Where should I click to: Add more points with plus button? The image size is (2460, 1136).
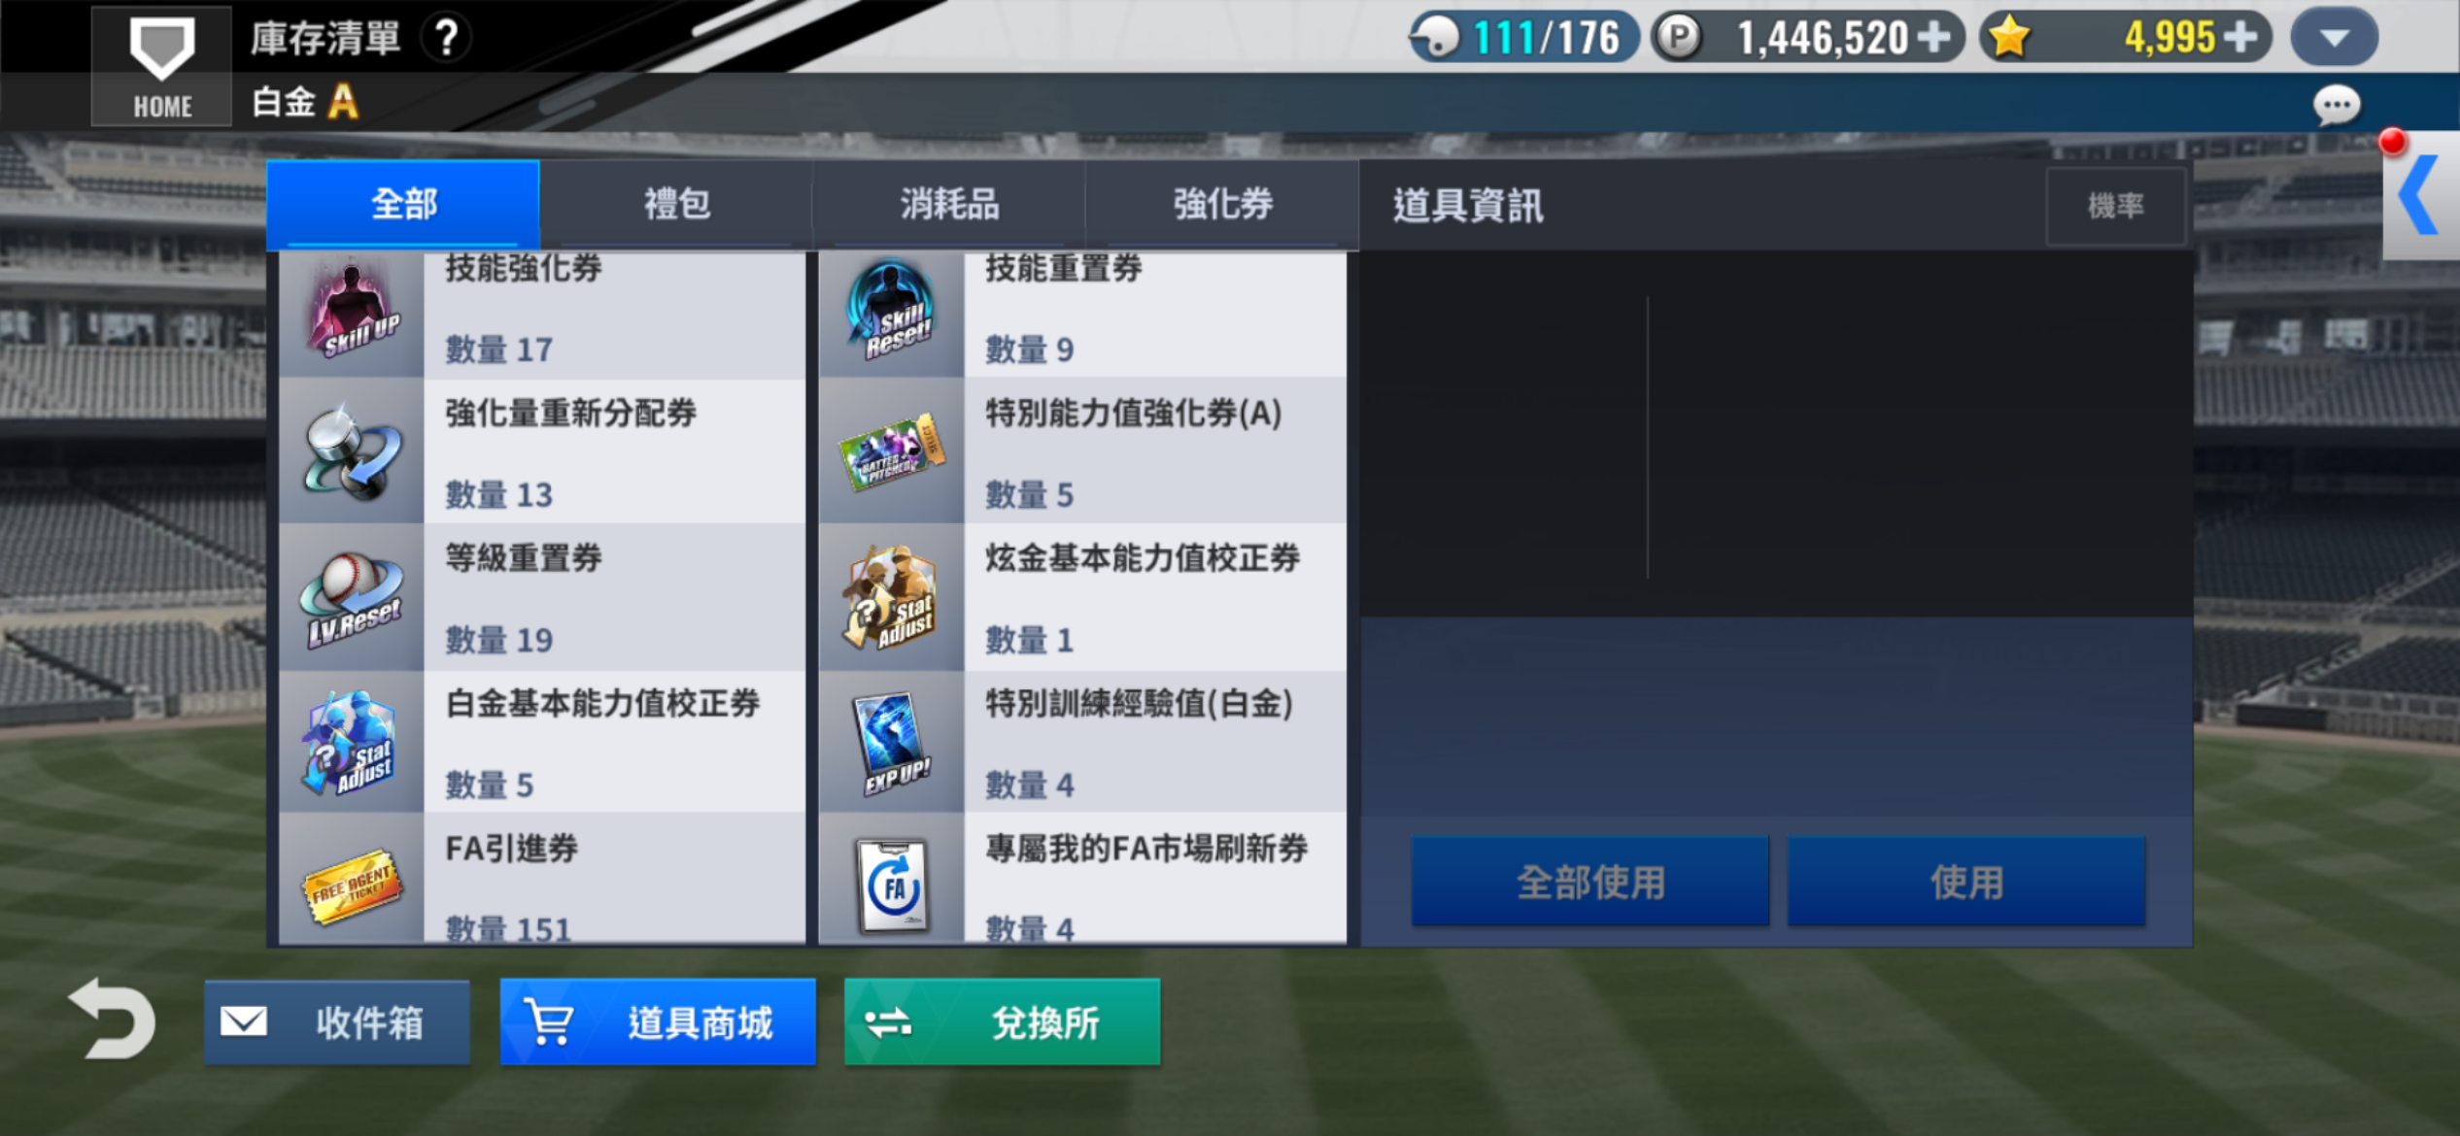(1933, 37)
